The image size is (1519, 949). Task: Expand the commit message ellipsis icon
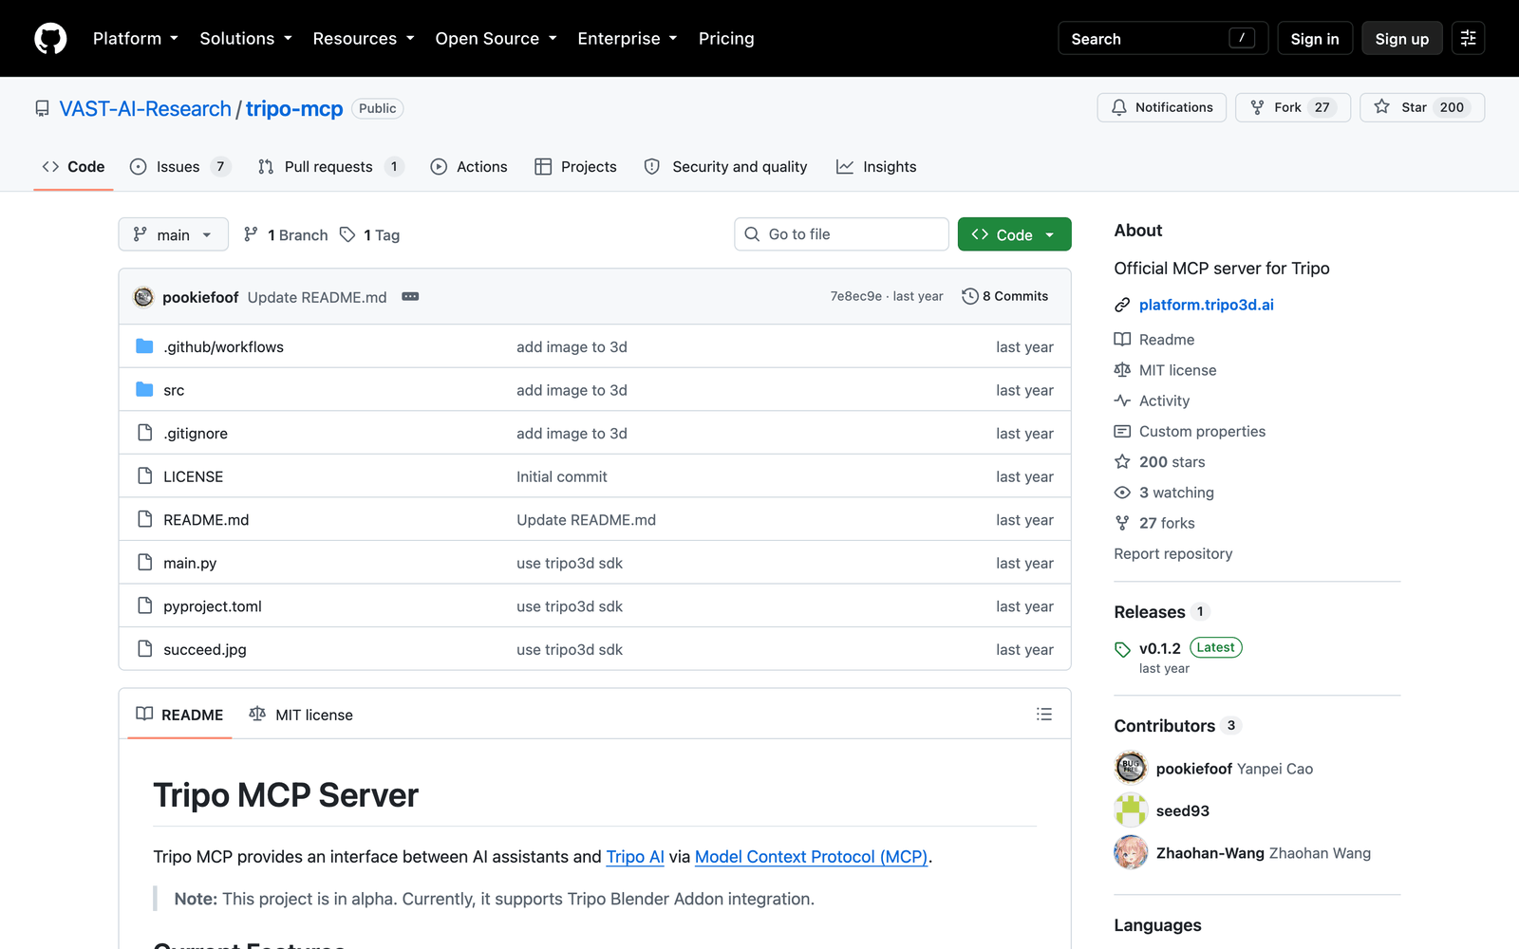click(410, 297)
